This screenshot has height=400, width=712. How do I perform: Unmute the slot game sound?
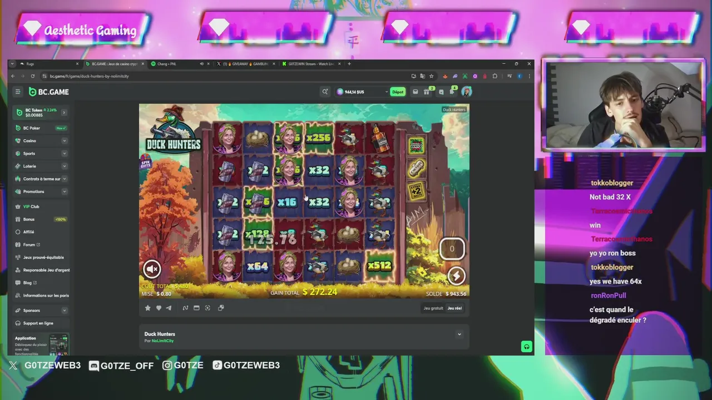click(152, 269)
